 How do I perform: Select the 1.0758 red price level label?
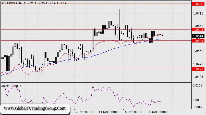point(198,4)
